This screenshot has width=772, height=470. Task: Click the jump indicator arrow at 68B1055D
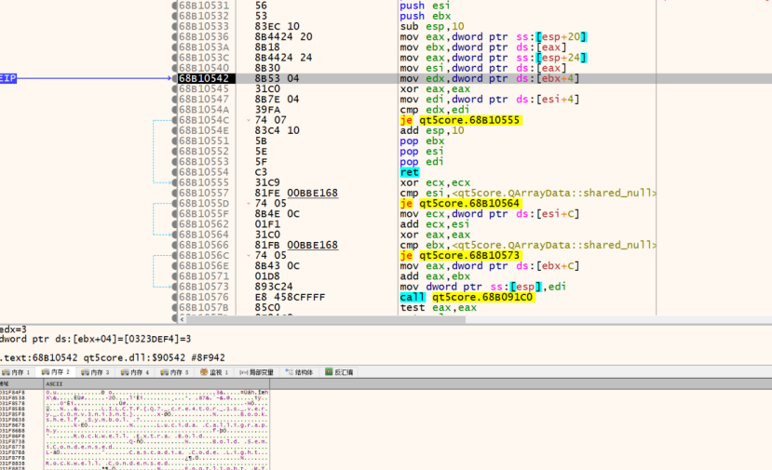248,203
